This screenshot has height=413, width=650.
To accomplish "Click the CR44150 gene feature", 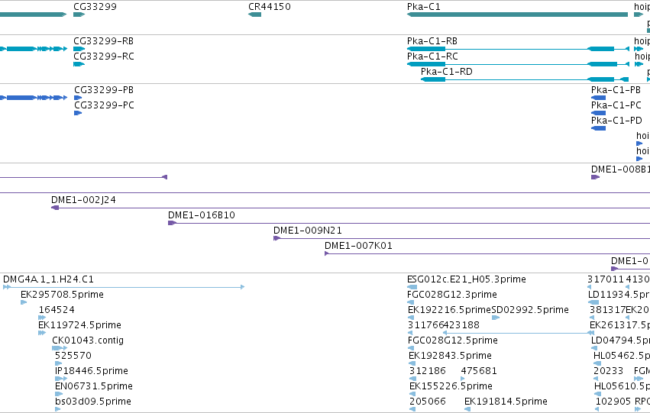I will 254,15.
